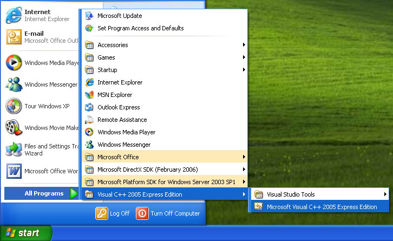Click the Microsoft Platform SDK folder icon
Viewport: 393px width, 241px height.
click(89, 182)
